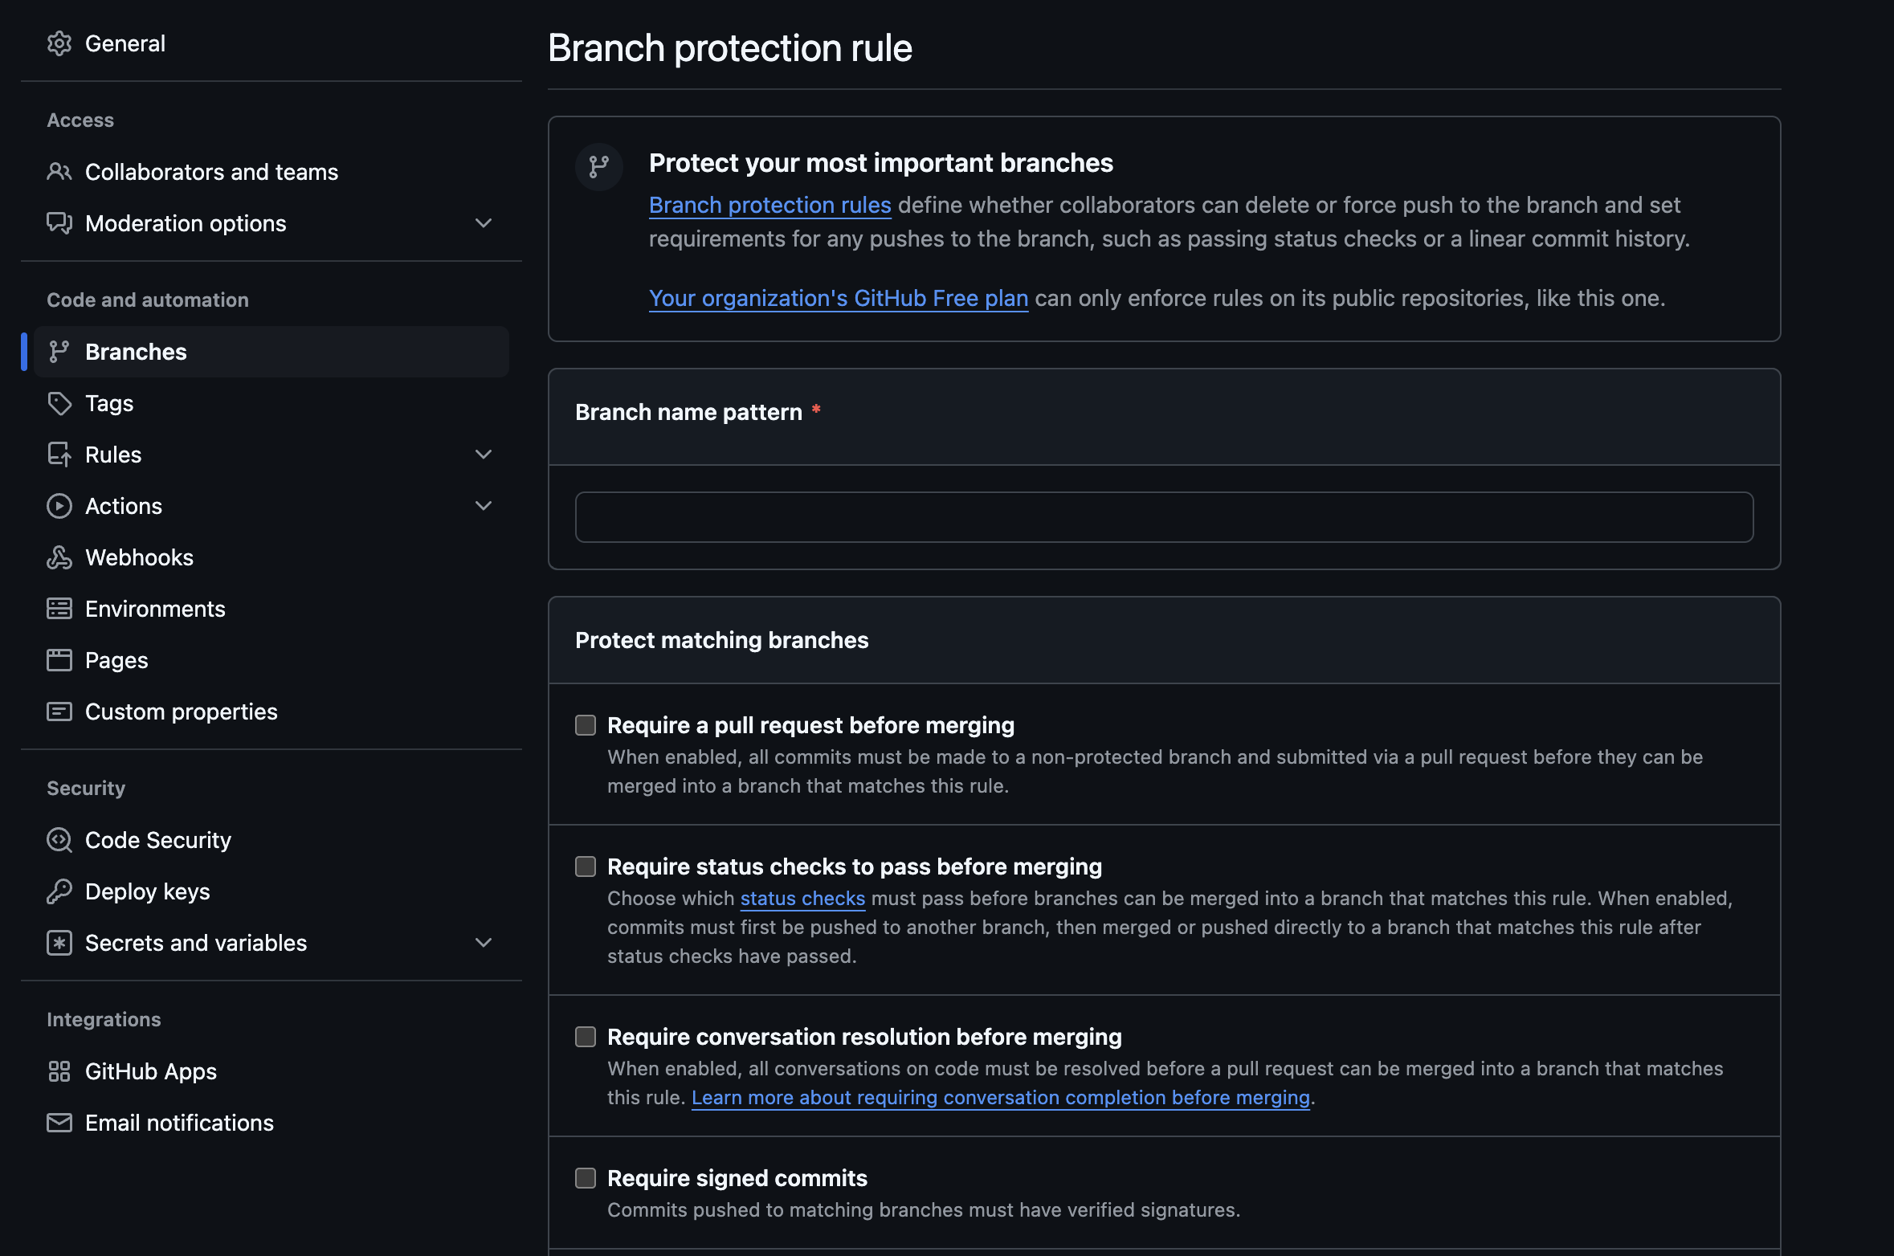Expand the Moderation options chevron
The image size is (1894, 1256).
tap(484, 223)
